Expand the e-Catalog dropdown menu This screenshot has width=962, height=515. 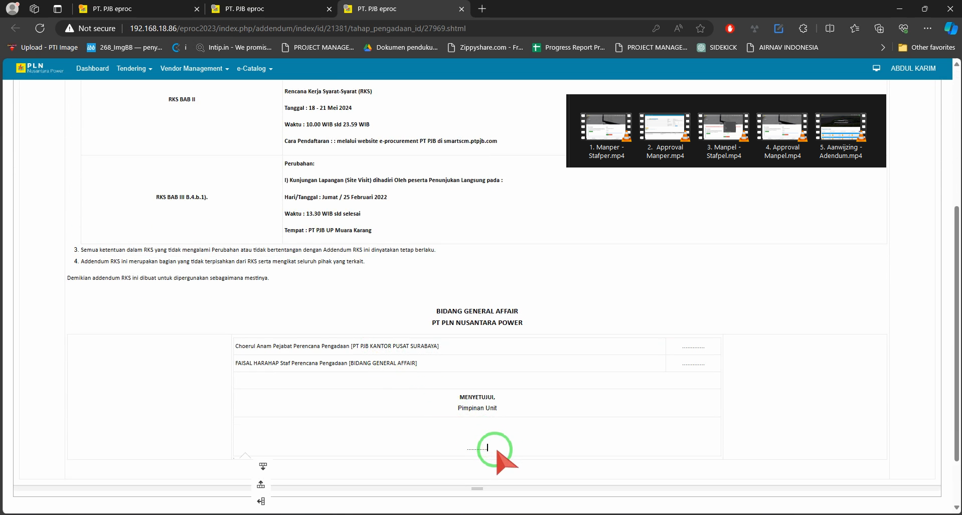tap(254, 69)
